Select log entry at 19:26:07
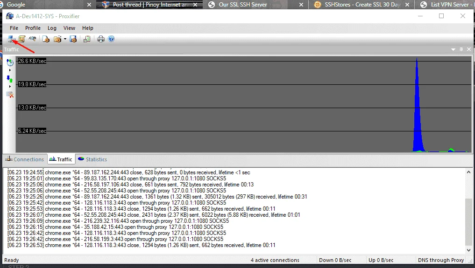This screenshot has height=268, width=475. [154, 215]
